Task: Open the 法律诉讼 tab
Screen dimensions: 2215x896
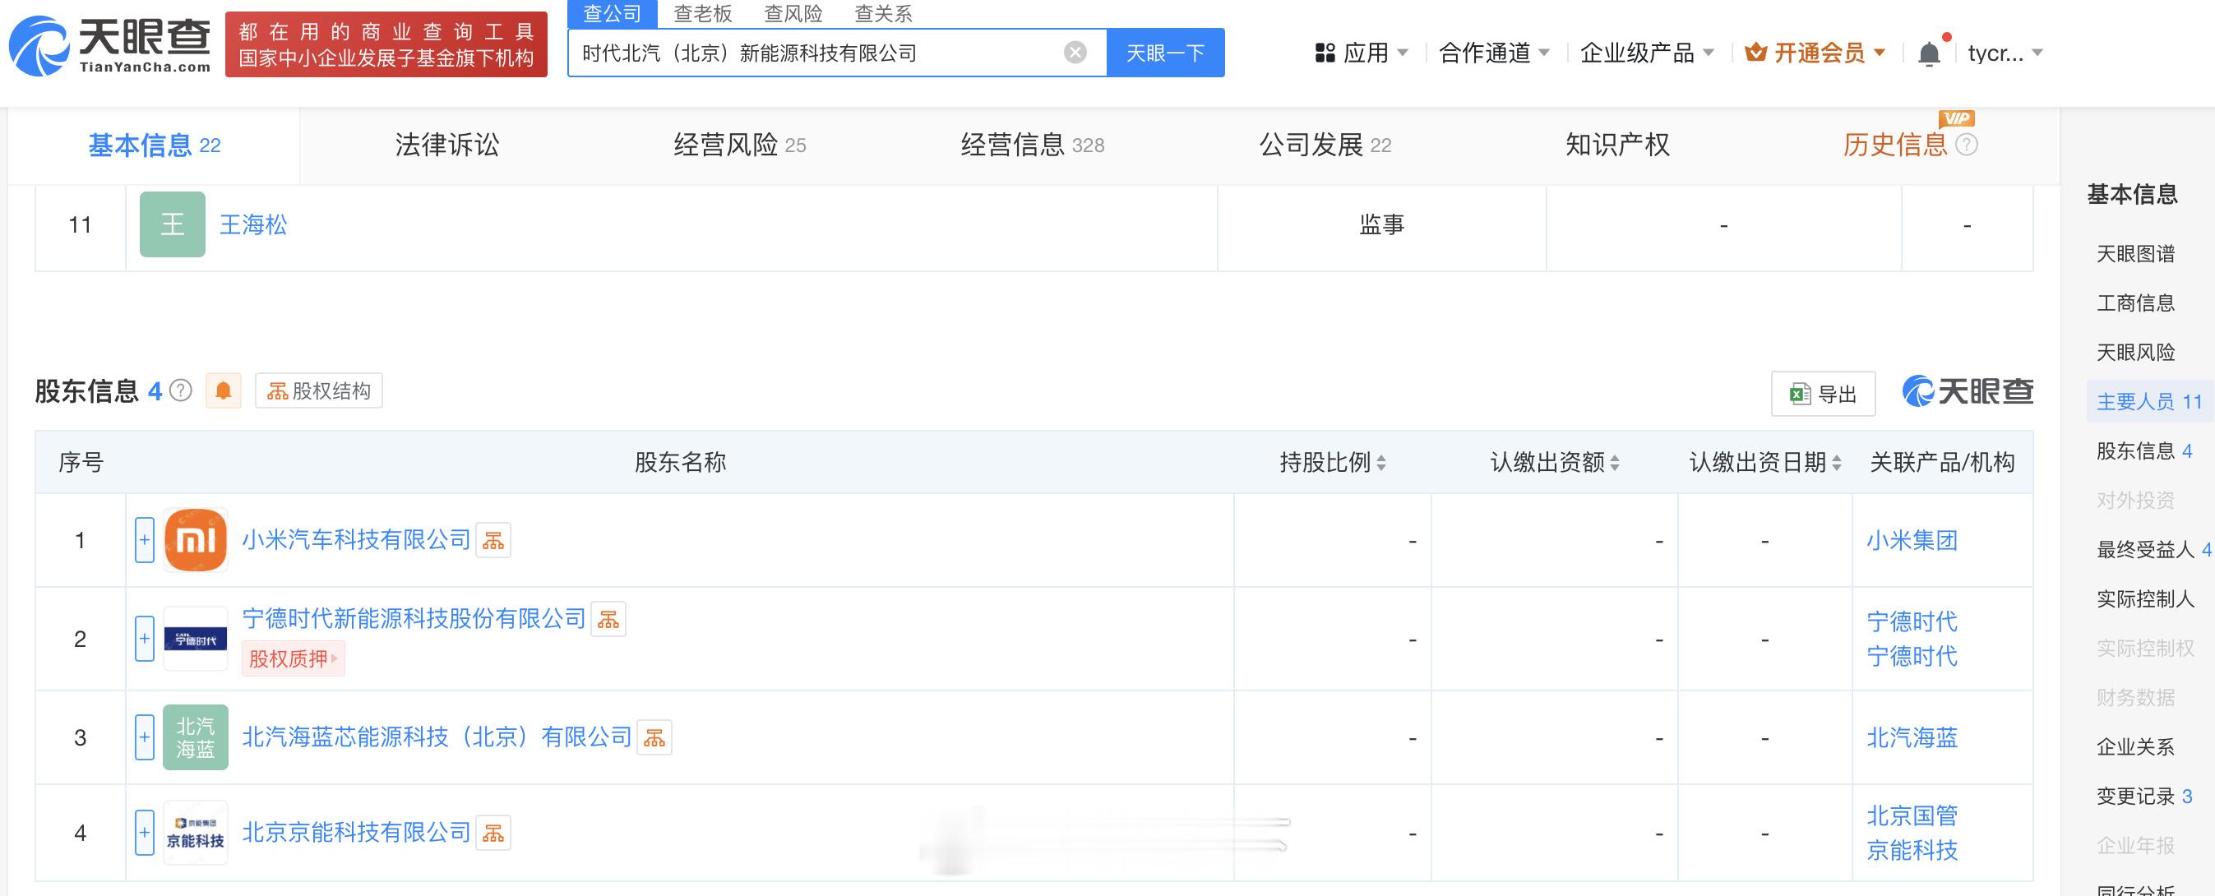Action: (x=447, y=145)
